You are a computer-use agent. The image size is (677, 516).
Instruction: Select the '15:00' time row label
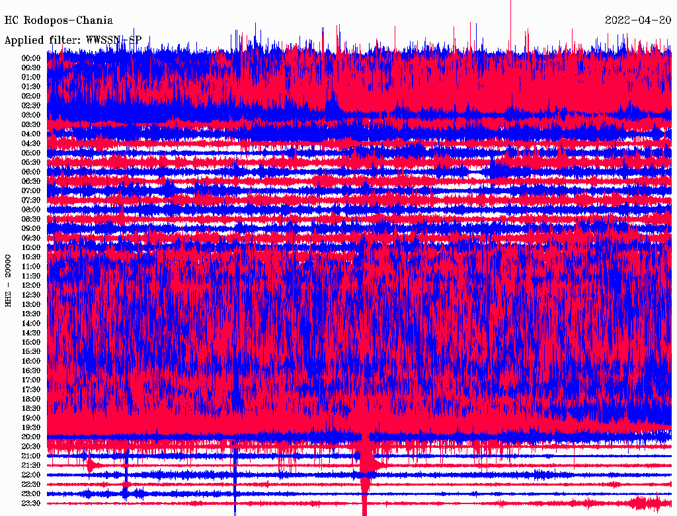tap(31, 342)
